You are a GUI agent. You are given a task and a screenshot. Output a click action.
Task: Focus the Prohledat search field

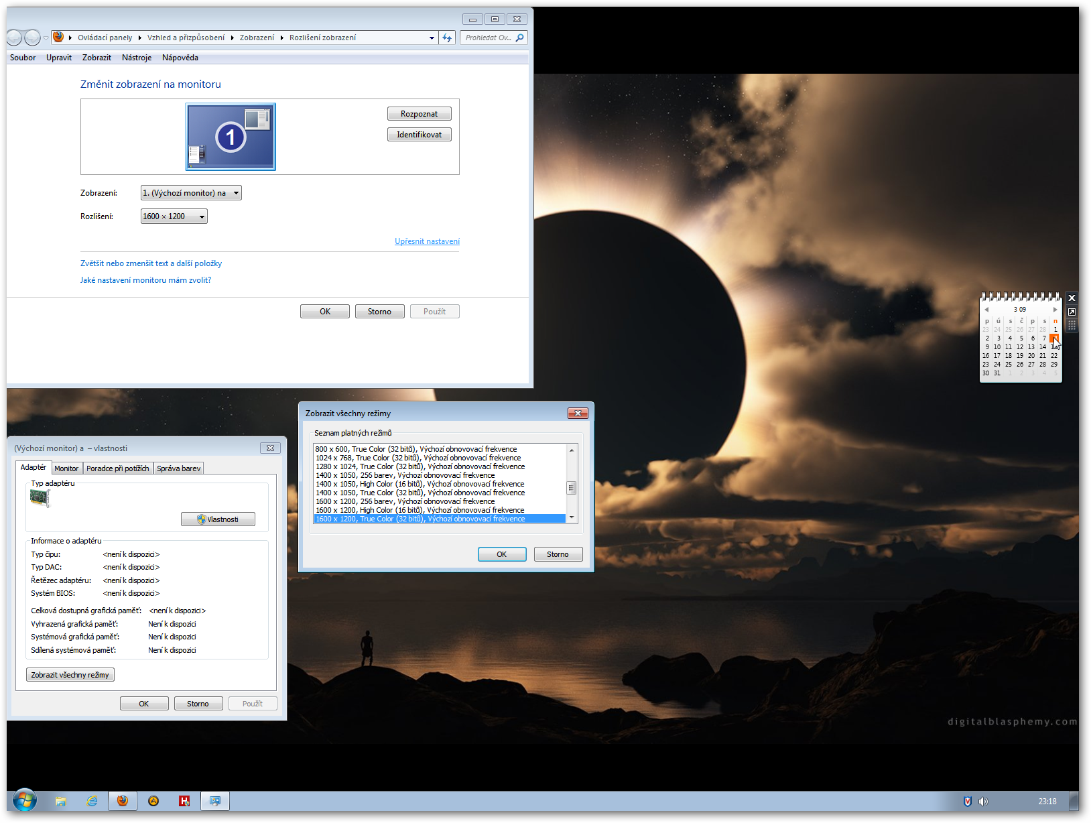(x=489, y=38)
